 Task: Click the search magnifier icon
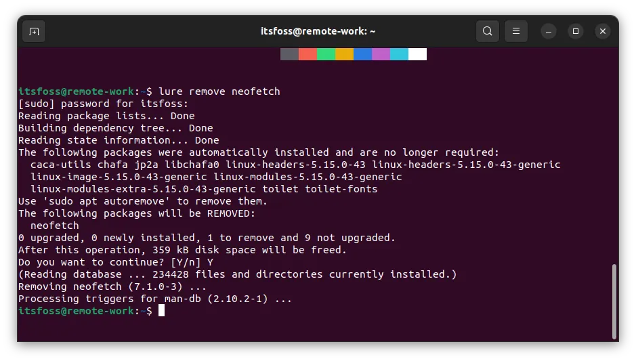click(x=488, y=31)
